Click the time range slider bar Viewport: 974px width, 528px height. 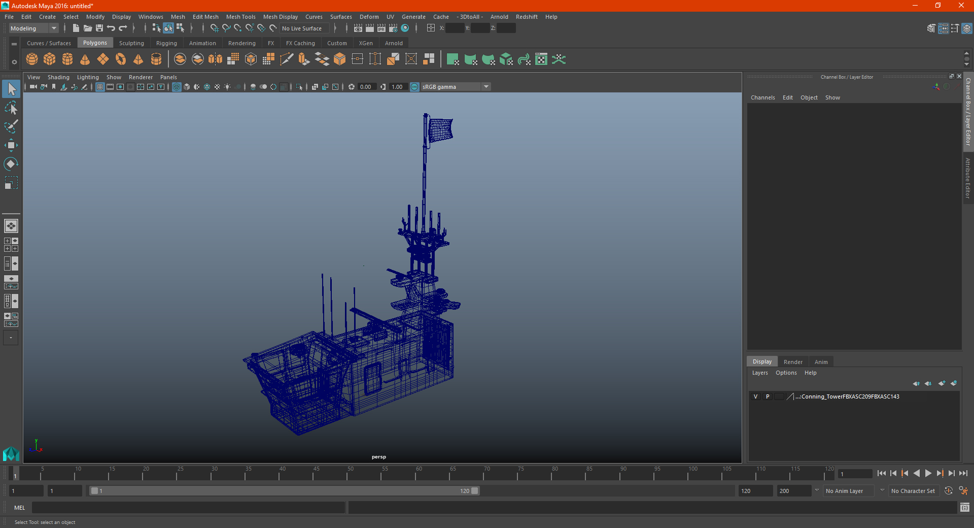pos(284,491)
